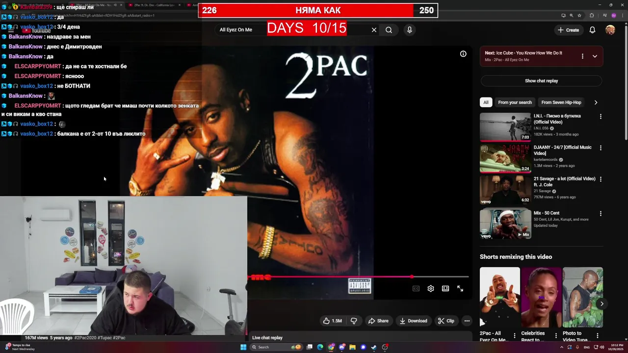
Task: Click the YouTube search magnifier button
Action: pos(389,30)
